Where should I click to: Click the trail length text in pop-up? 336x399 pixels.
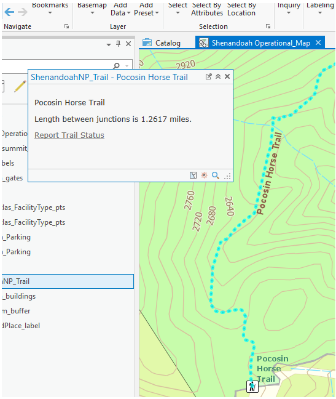(113, 119)
